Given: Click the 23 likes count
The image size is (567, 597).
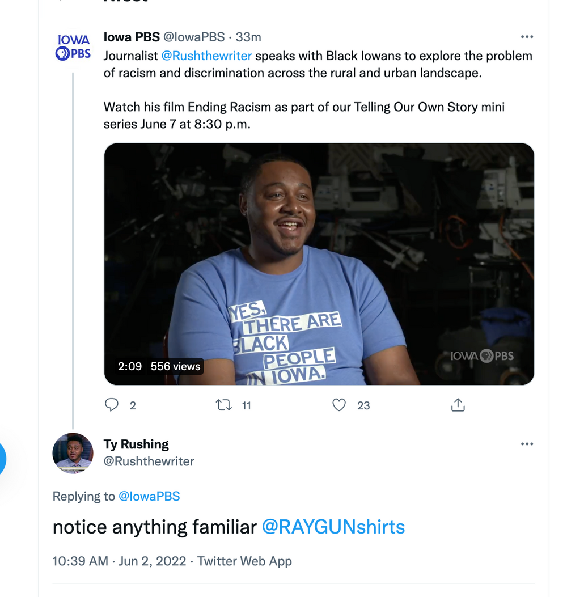Looking at the screenshot, I should click(x=363, y=405).
